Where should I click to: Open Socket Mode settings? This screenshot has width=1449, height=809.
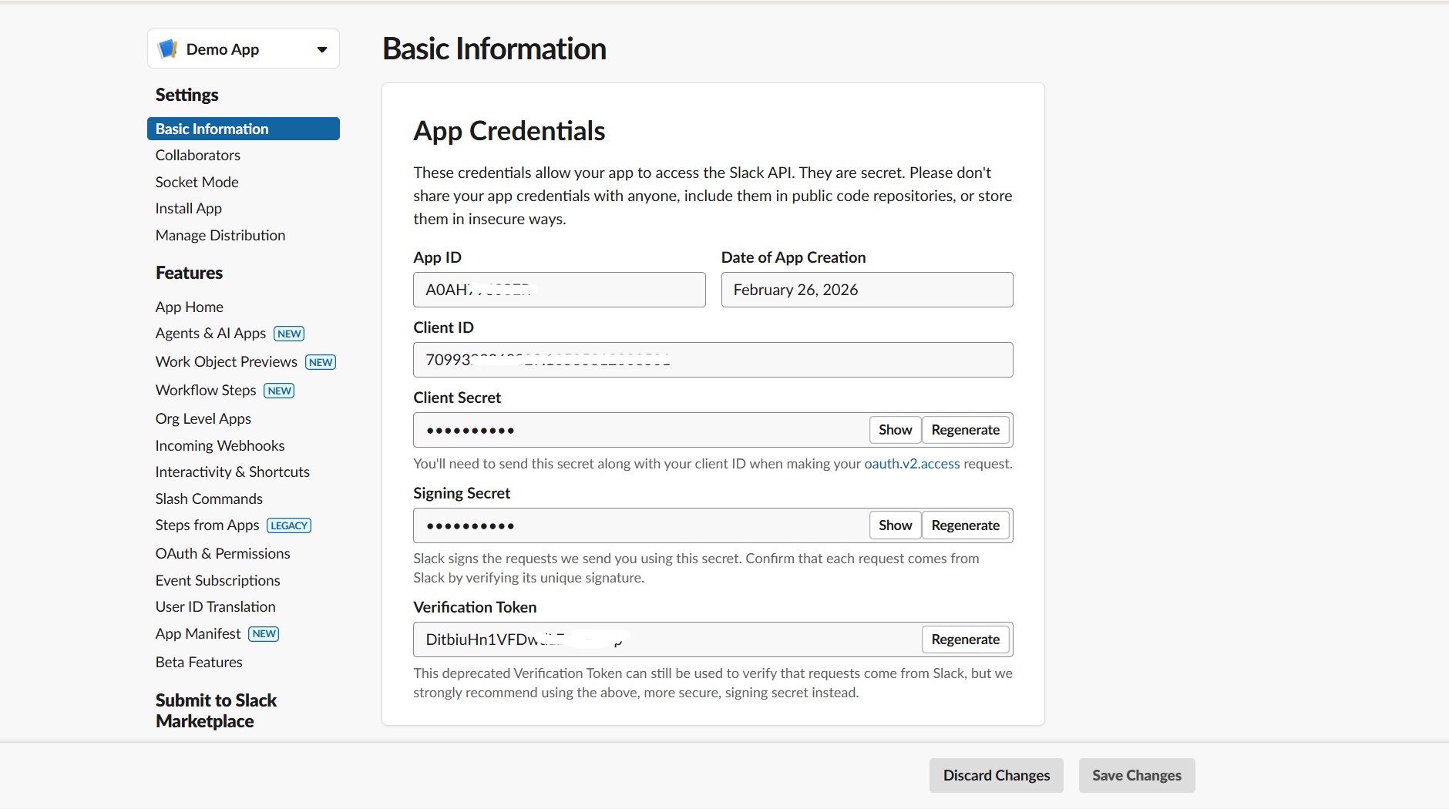coord(197,181)
